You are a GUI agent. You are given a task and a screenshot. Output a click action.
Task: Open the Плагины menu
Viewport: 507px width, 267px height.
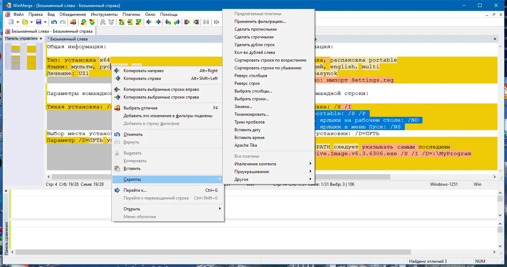coord(131,14)
